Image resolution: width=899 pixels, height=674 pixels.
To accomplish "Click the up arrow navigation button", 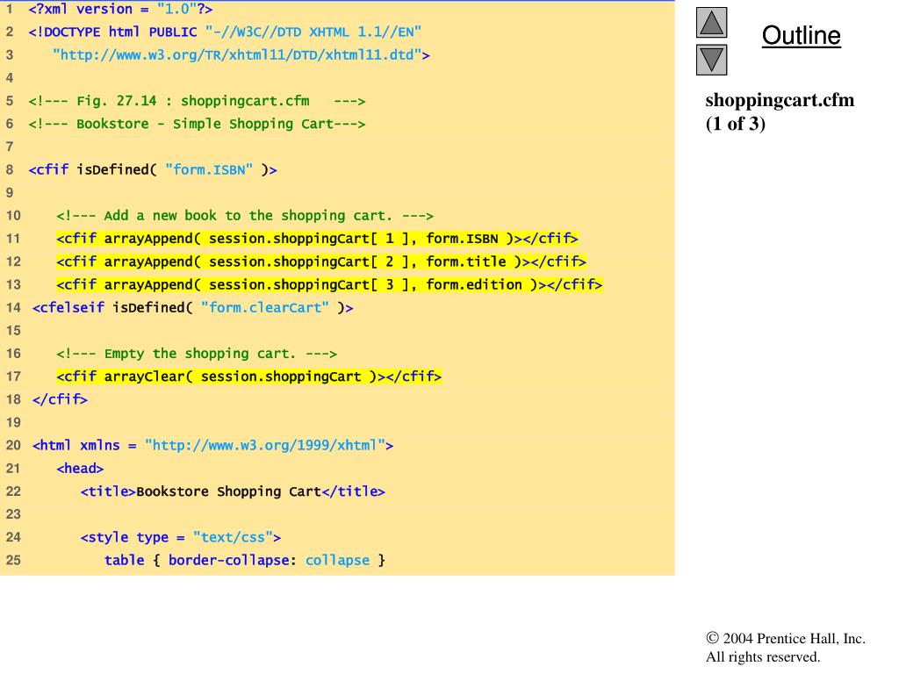I will (711, 23).
